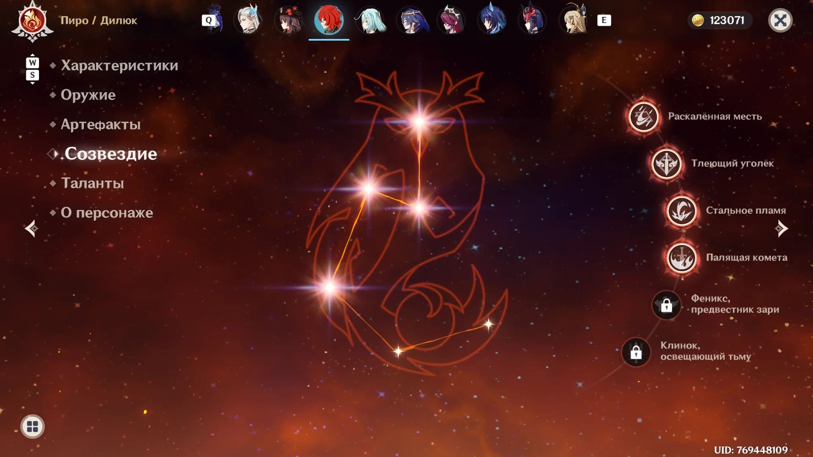This screenshot has width=813, height=457.
Task: Select the maroon-haired portrait with spiked veil
Action: [x=451, y=19]
